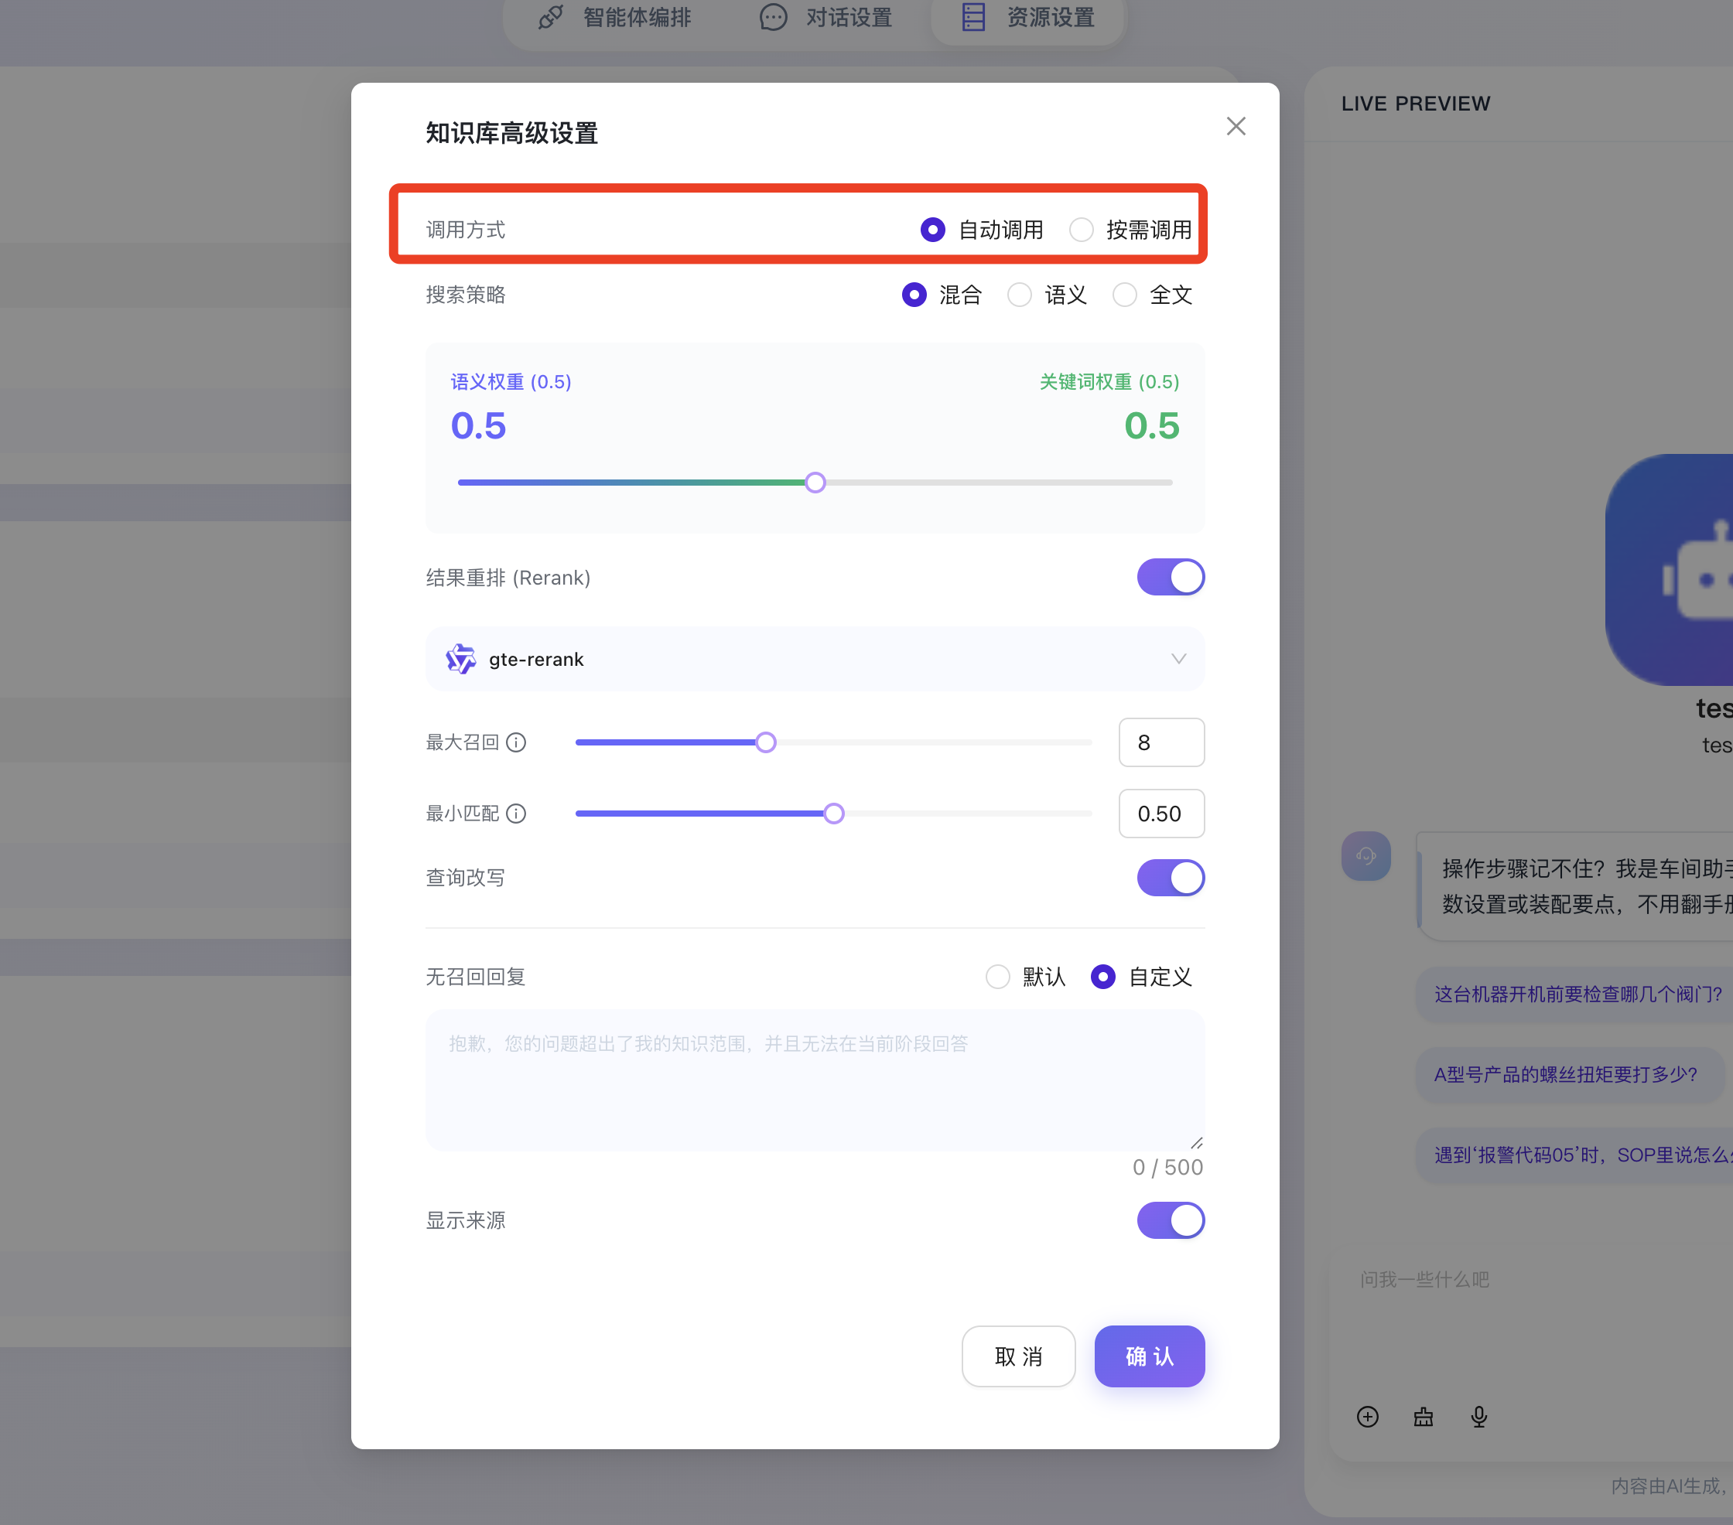Viewport: 1733px width, 1525px height.
Task: Click the microphone icon in chat input
Action: pyautogui.click(x=1478, y=1417)
